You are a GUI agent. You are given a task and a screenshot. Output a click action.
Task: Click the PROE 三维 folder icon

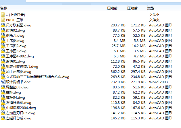(x=3, y=20)
